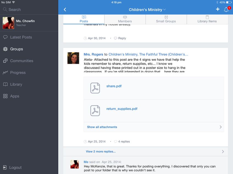Open Mrs. Rogers profile link
233x174 pixels.
[93, 54]
